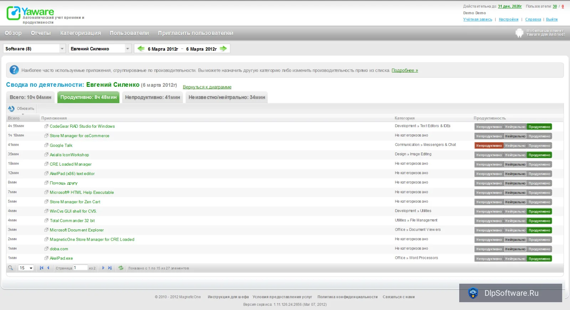The width and height of the screenshot is (570, 310).
Task: Set CodeGear RAD Studio to Непродуктивно
Action: (489, 127)
